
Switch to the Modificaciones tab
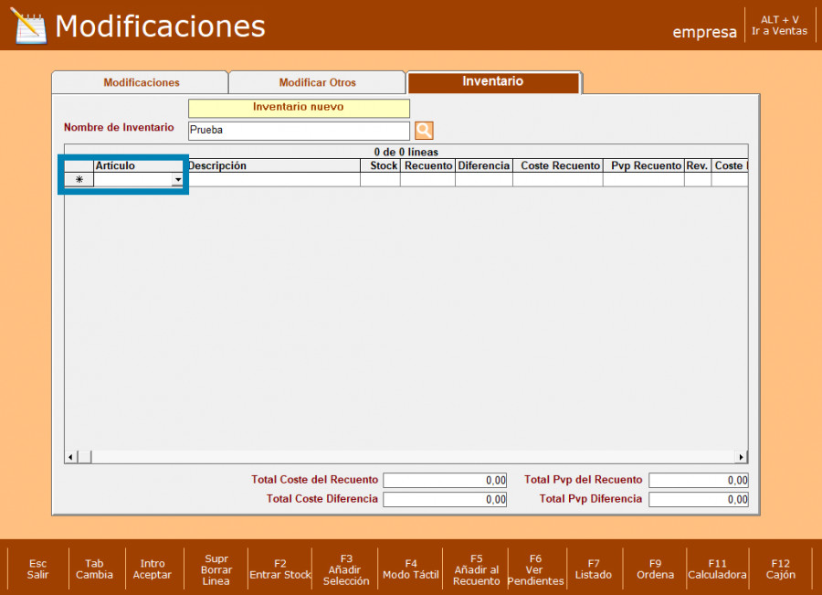[141, 82]
